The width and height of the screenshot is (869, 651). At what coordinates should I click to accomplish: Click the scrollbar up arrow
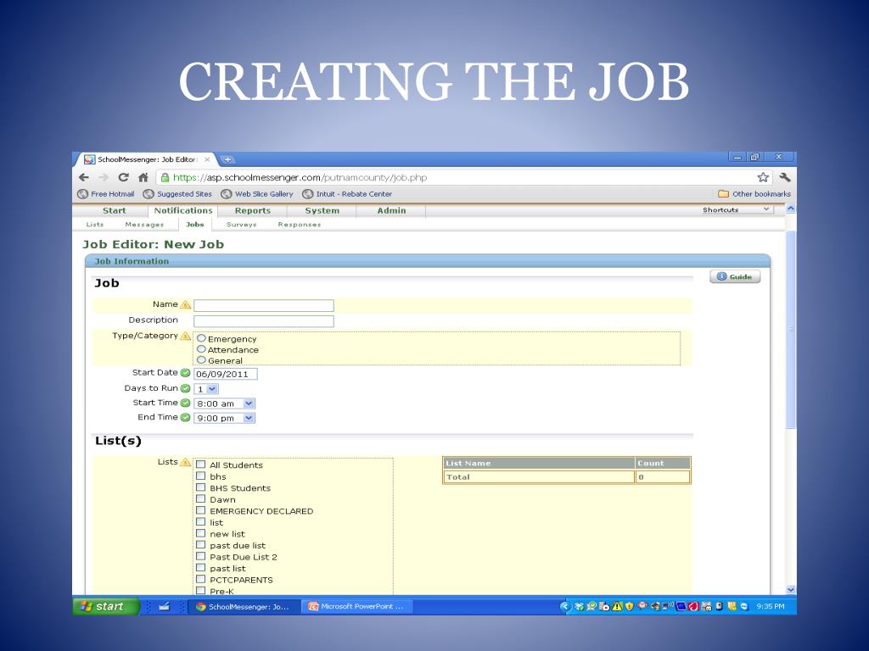click(x=791, y=209)
